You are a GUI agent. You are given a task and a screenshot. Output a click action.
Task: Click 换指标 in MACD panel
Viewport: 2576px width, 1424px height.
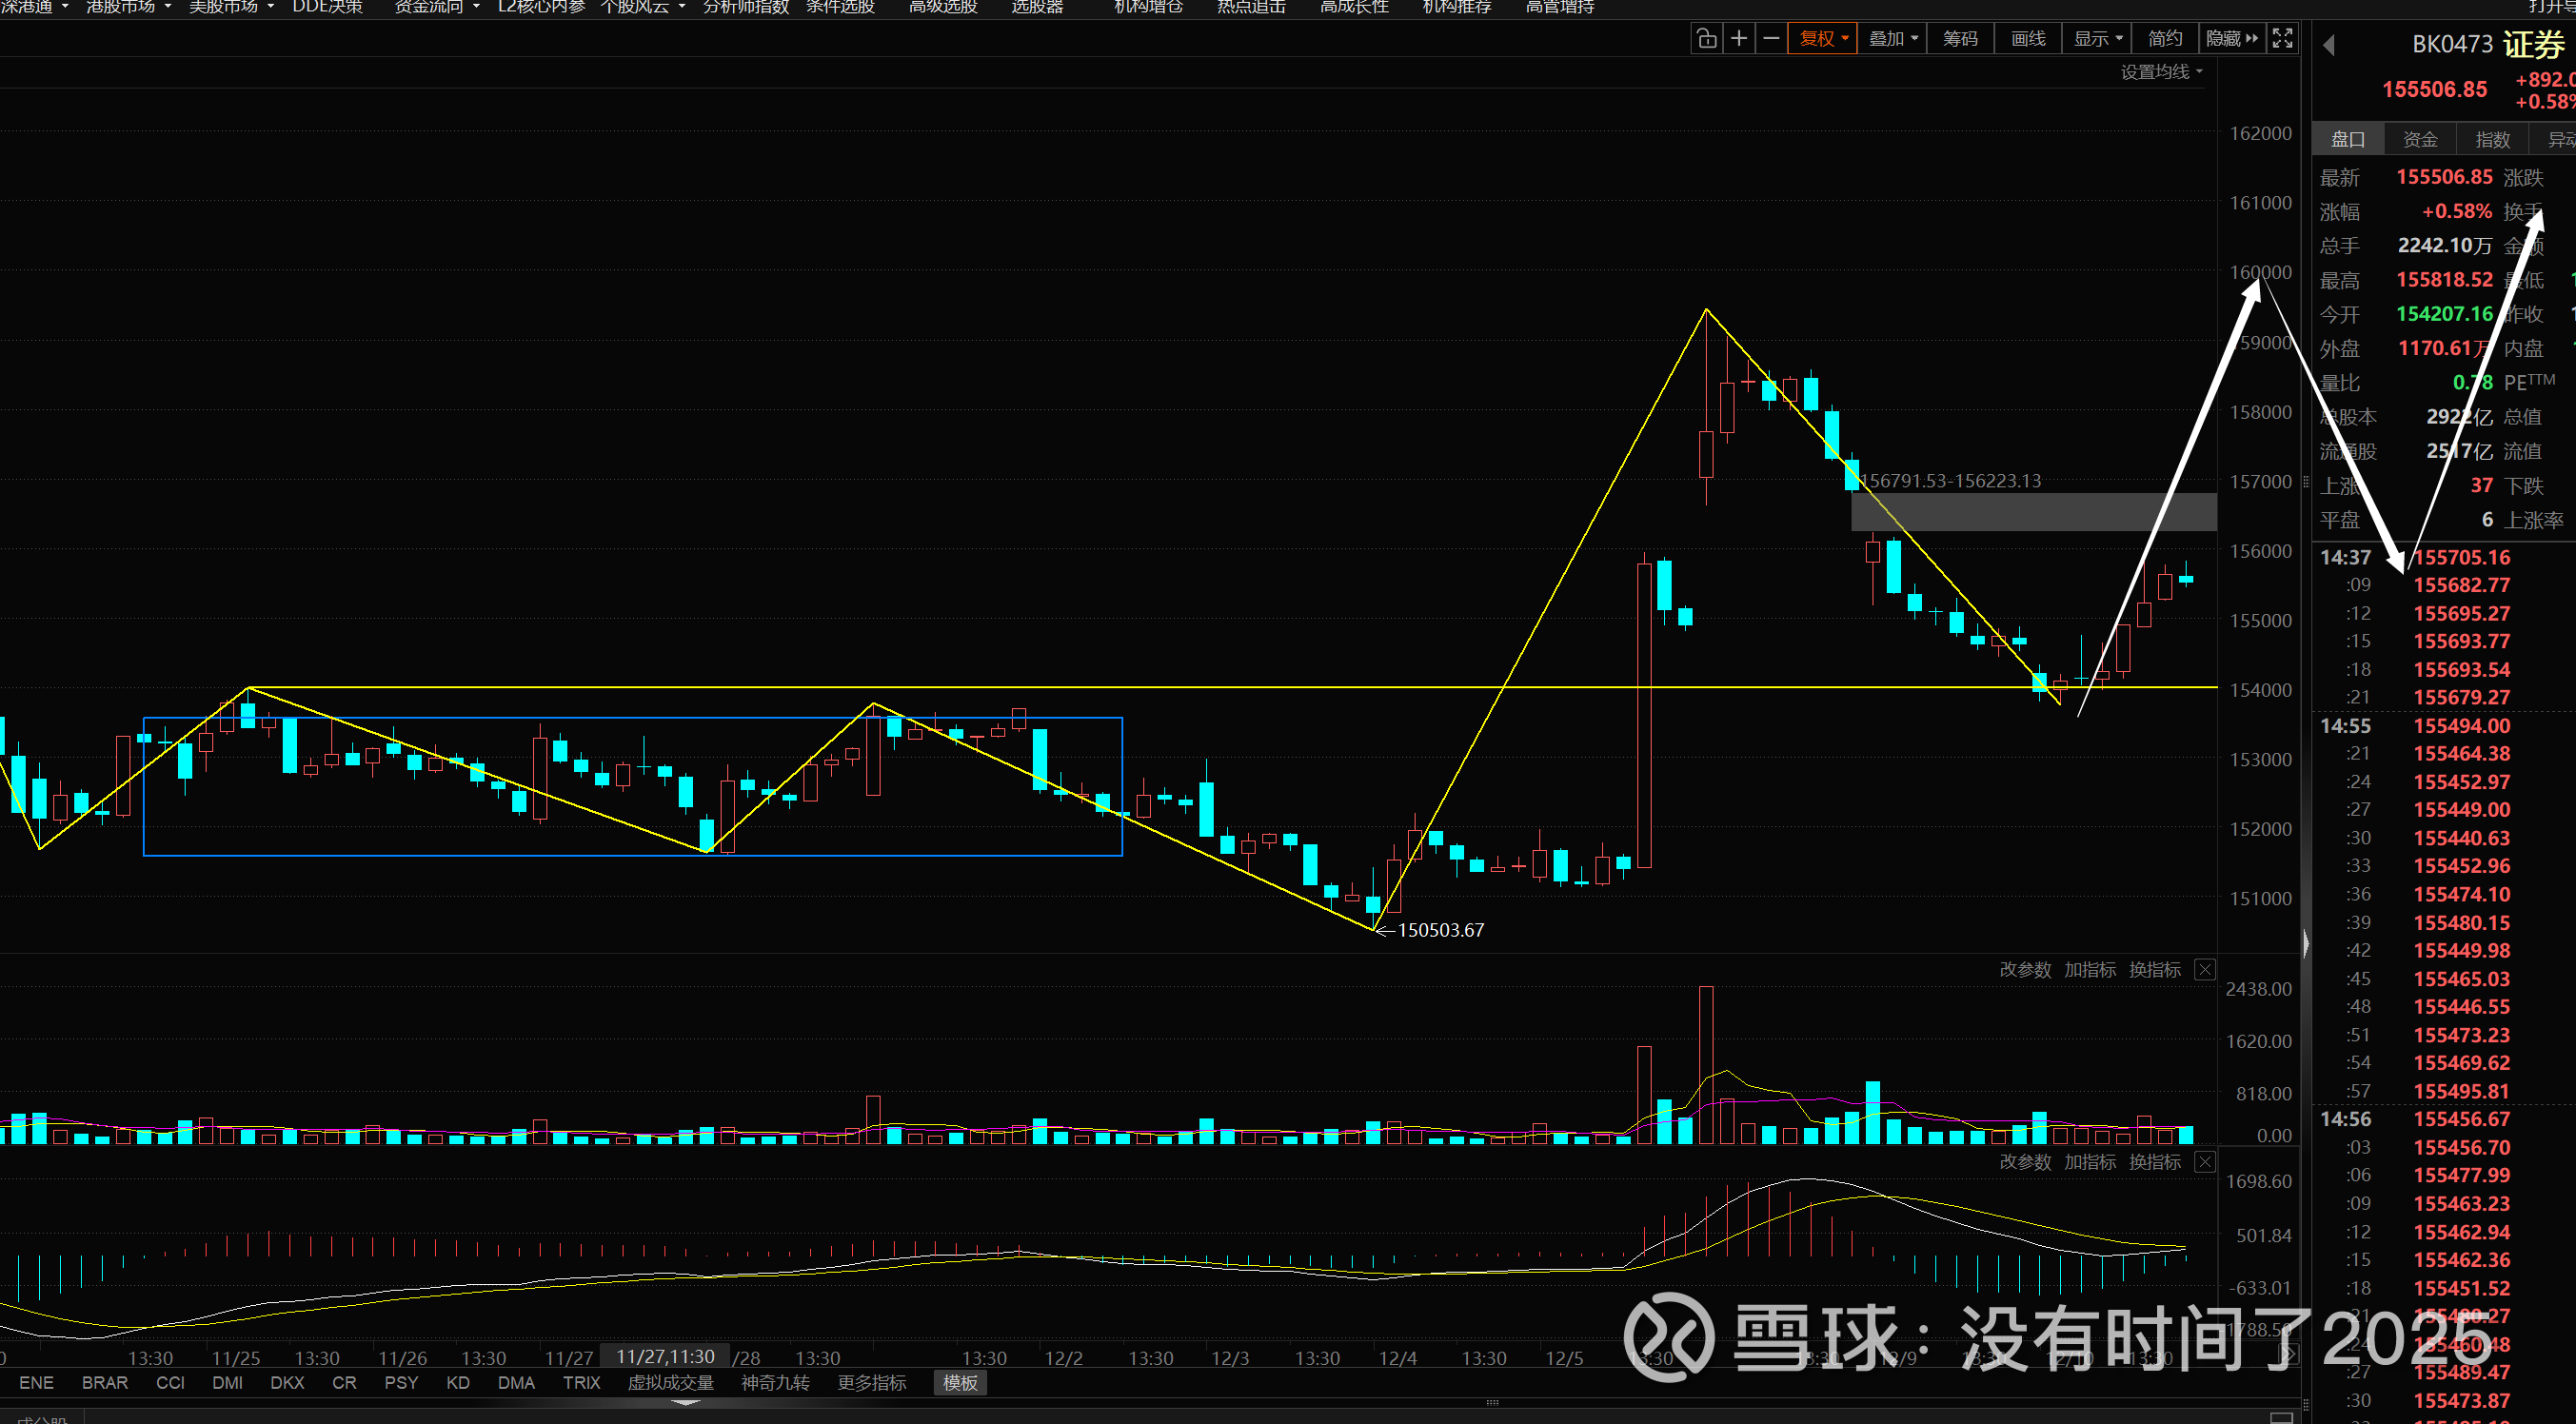(2155, 1162)
